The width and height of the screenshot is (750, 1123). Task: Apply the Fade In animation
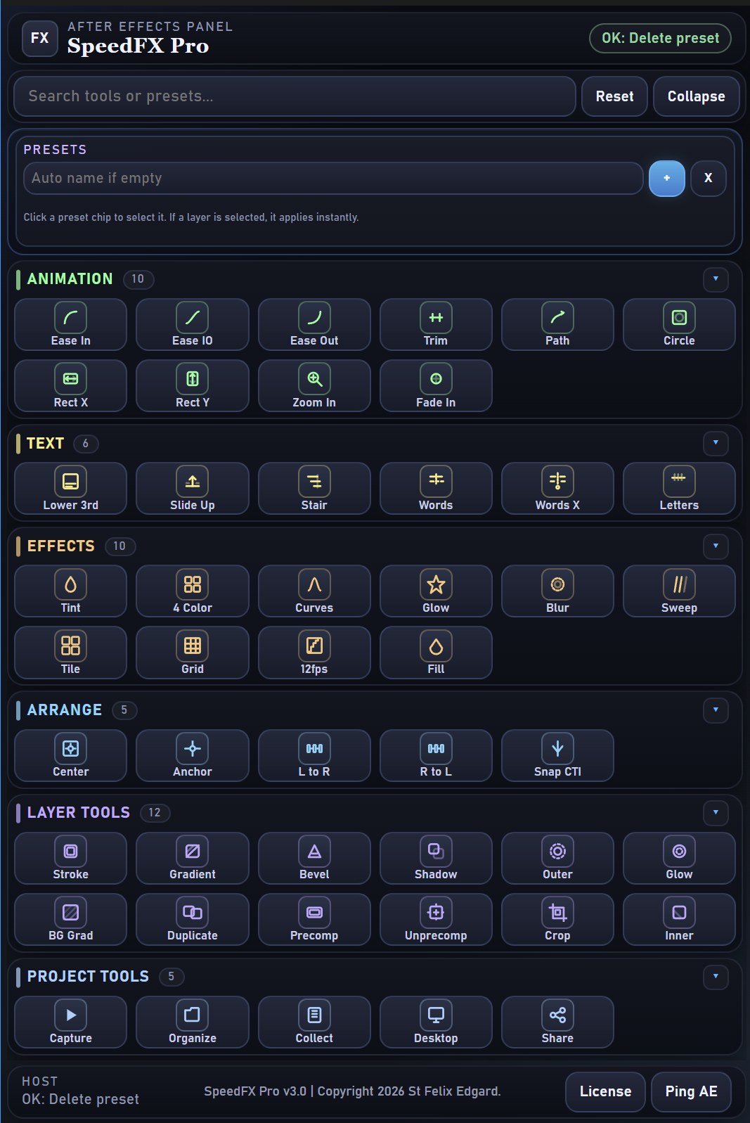tap(436, 385)
